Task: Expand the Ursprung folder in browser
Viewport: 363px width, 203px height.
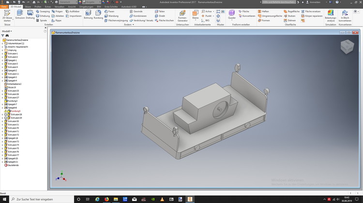Action: (x=2, y=50)
